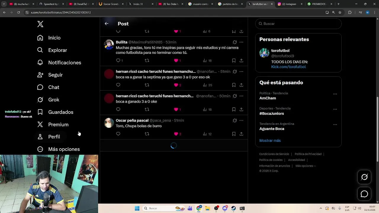Unlike Oscar peña pascal's comment

coord(176,134)
